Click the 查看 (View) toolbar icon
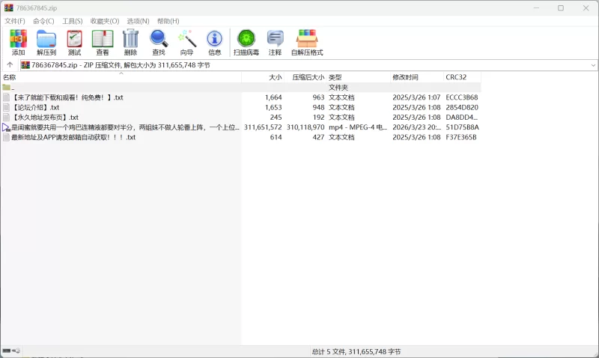Viewport: 599px width, 358px height. click(103, 42)
